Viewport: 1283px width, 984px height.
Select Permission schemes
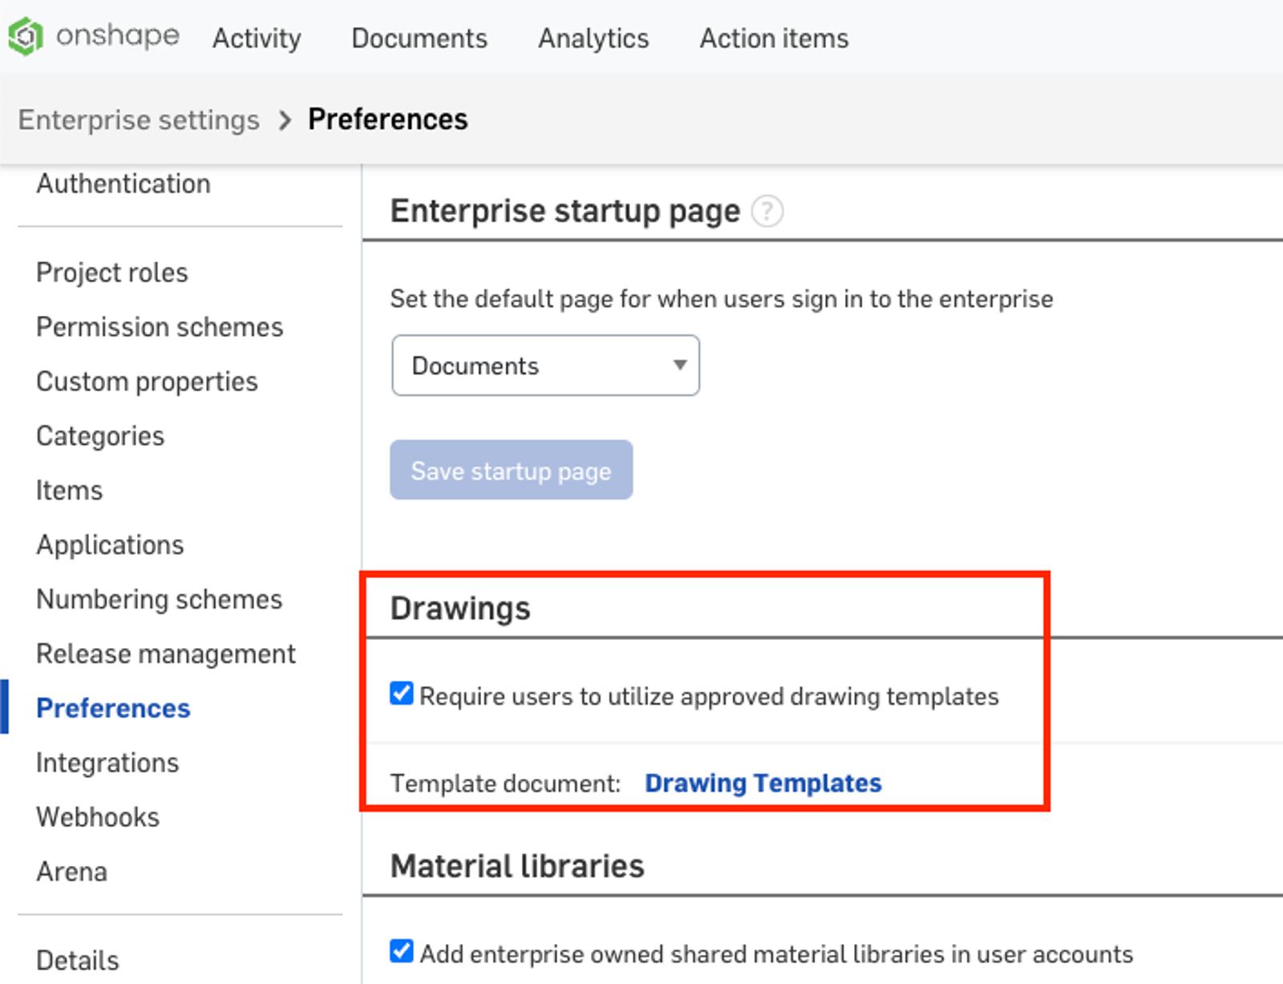[159, 326]
